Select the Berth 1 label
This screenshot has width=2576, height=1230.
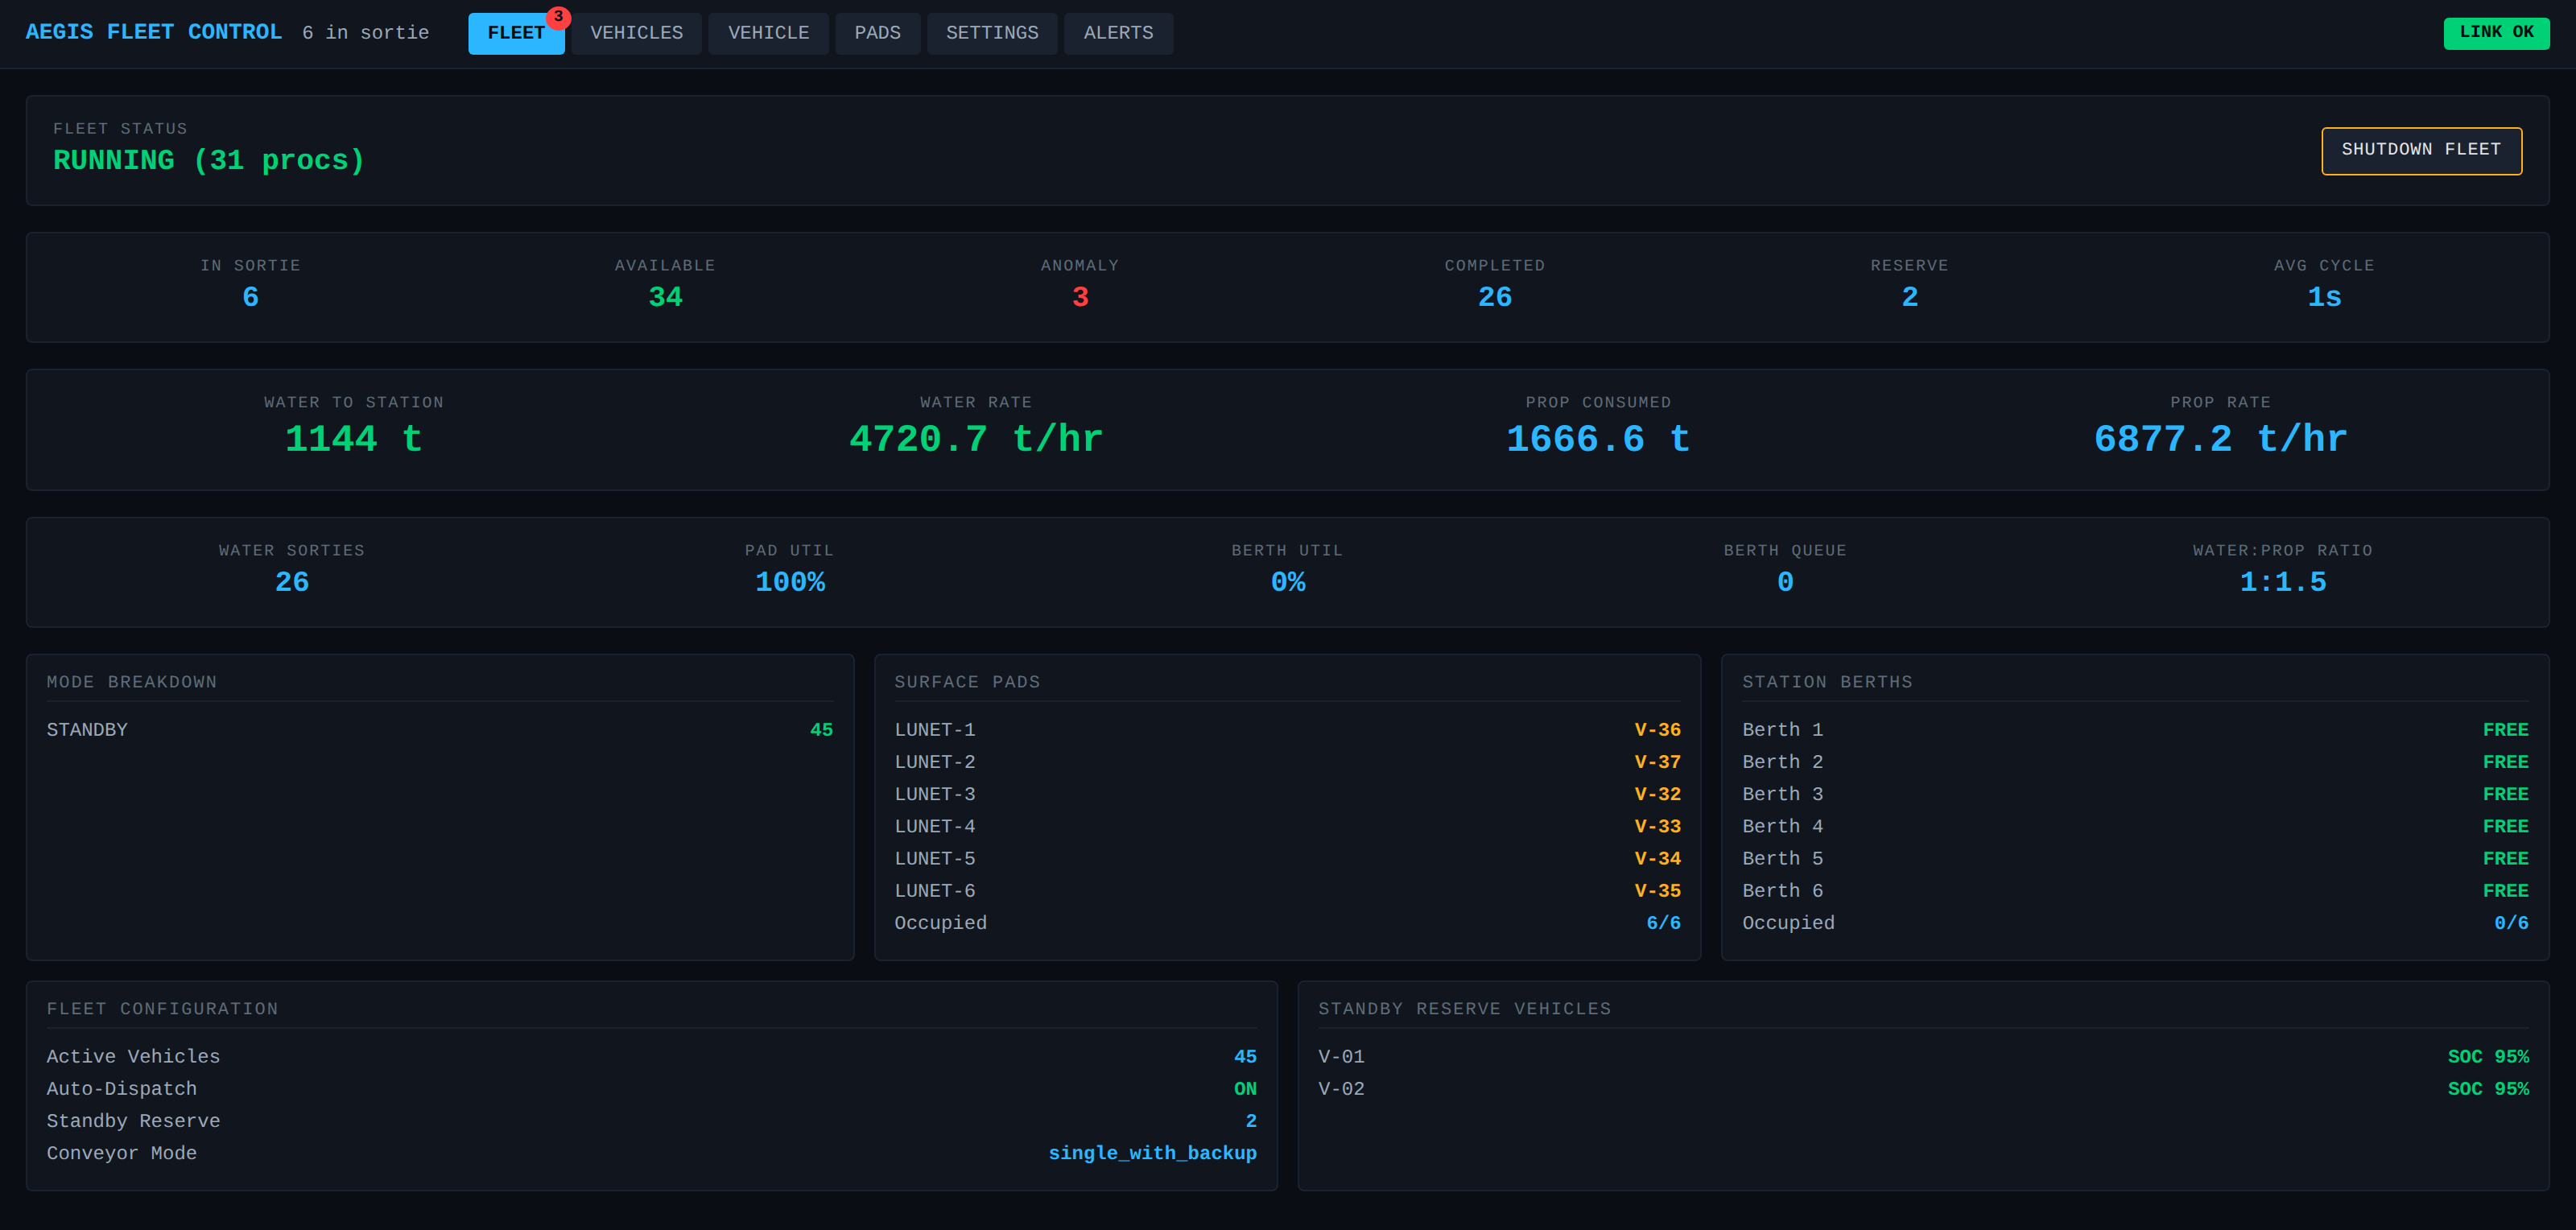(x=1782, y=730)
